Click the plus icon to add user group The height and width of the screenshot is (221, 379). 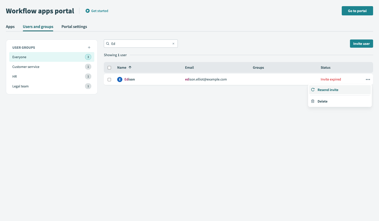tap(89, 47)
